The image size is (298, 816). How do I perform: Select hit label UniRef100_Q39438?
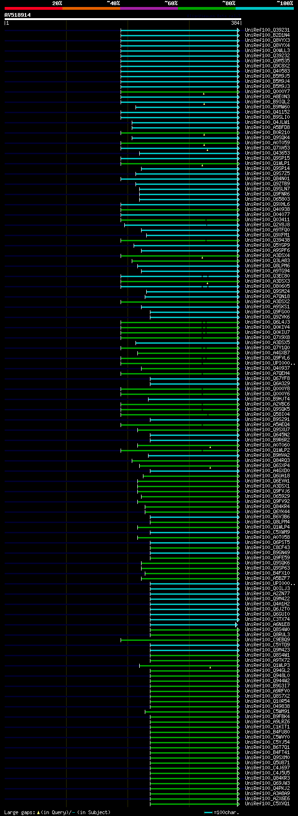[267, 240]
